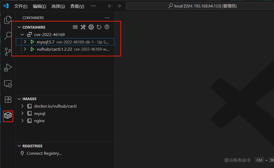Image resolution: width=274 pixels, height=168 pixels.
Task: Open the 查看(V) menu
Action: [x=77, y=6]
